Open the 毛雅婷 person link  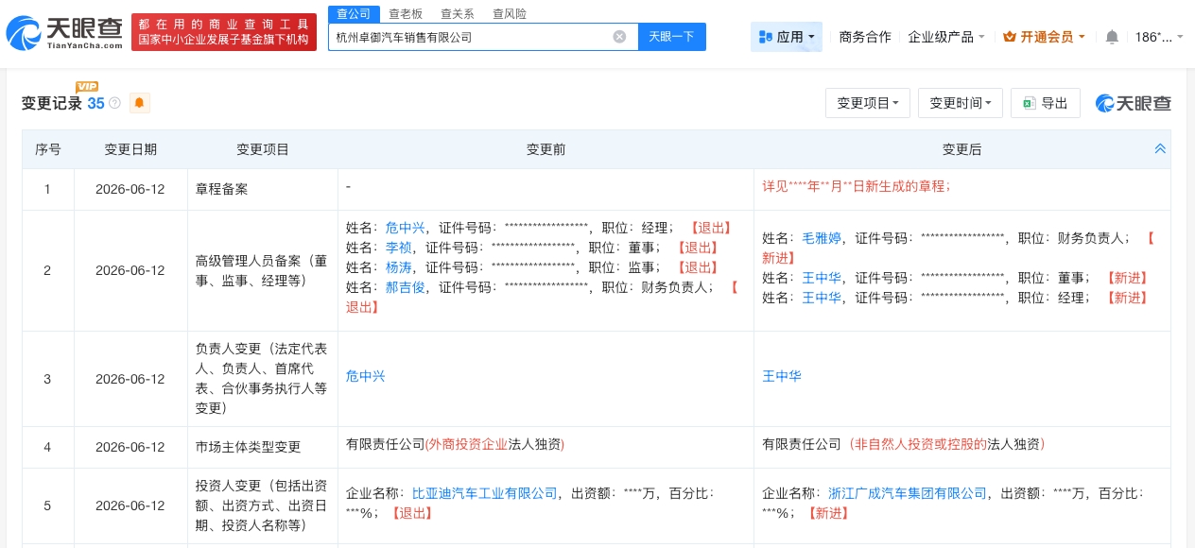coord(822,238)
